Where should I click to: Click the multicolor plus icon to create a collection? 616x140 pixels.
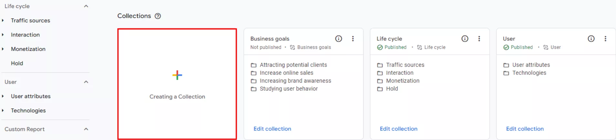coord(177,75)
